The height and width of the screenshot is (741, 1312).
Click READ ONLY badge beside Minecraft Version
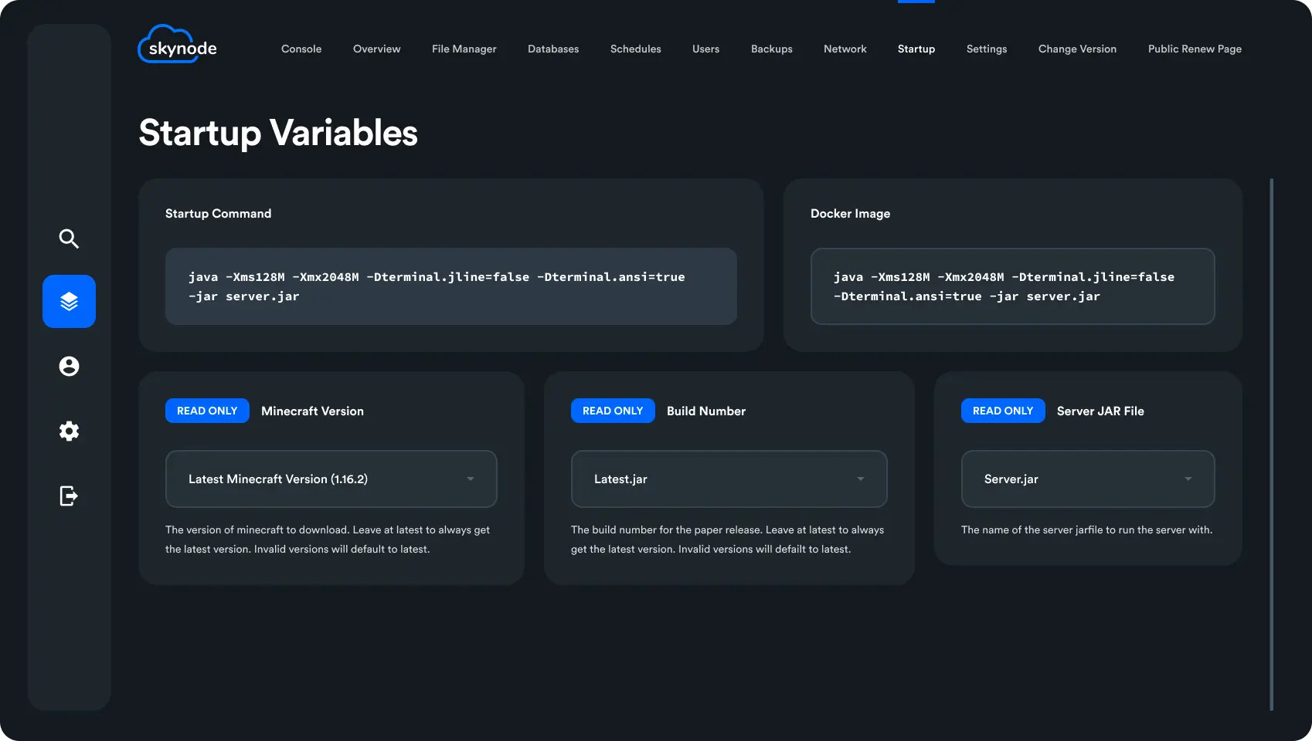click(x=207, y=411)
